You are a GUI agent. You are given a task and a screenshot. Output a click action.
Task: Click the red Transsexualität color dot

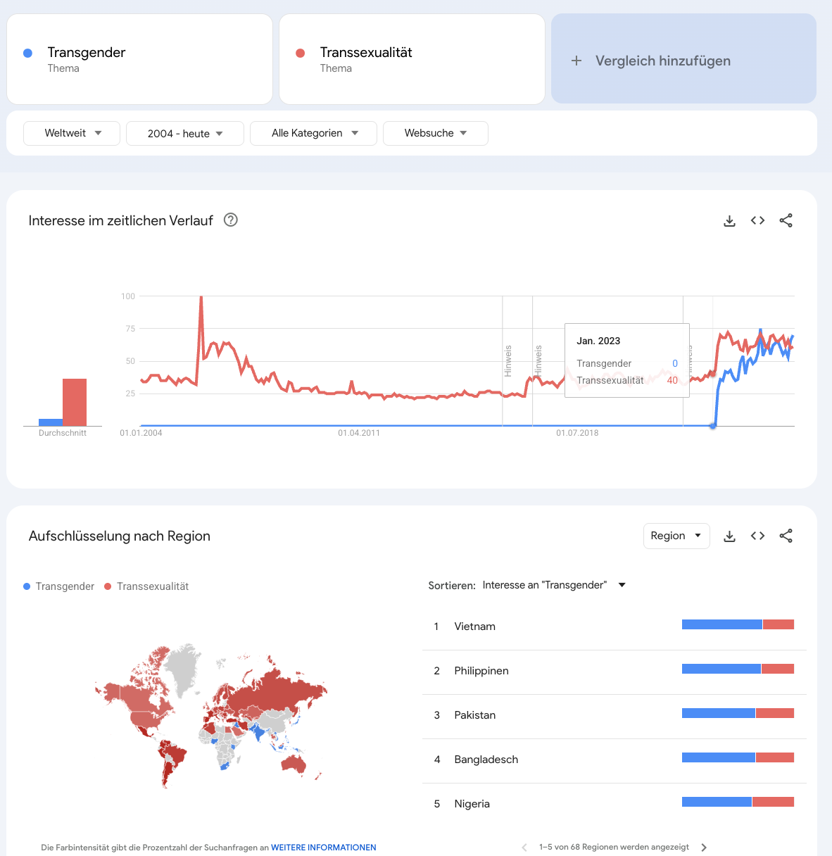[301, 53]
